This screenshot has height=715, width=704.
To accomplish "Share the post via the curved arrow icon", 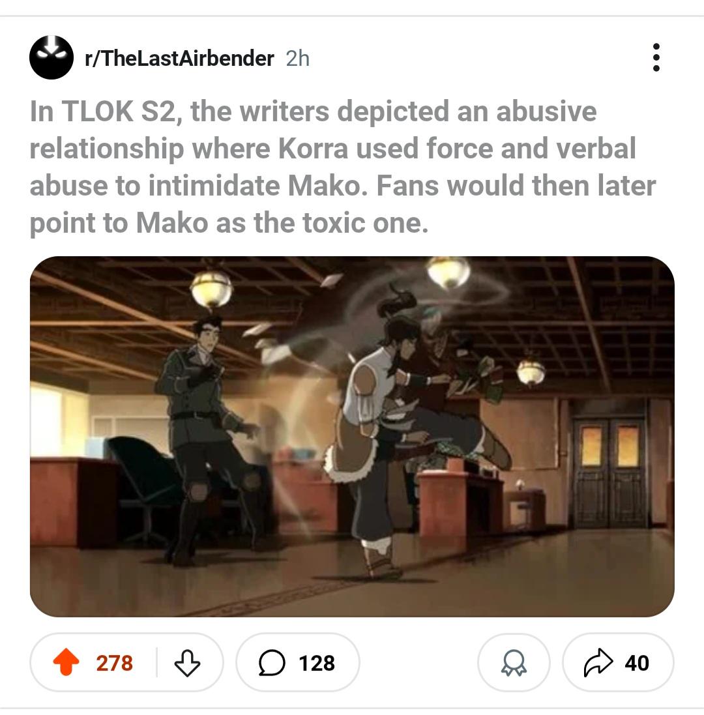I will pyautogui.click(x=598, y=662).
